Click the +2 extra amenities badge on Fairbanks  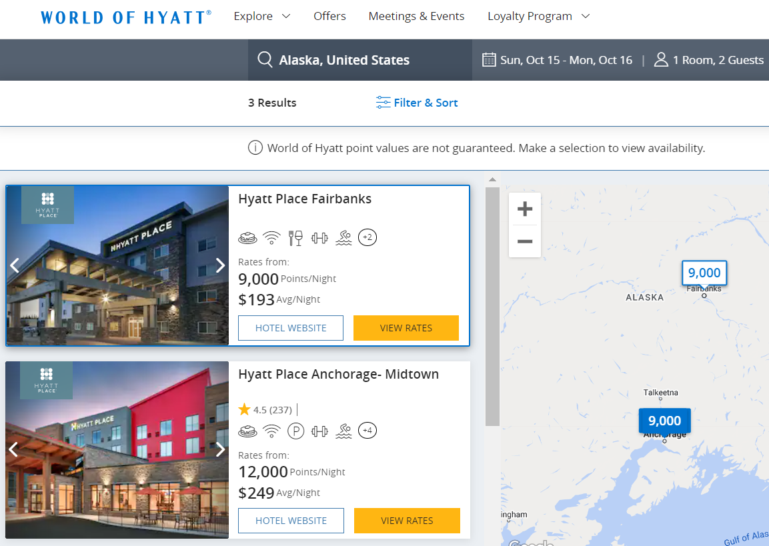point(367,237)
